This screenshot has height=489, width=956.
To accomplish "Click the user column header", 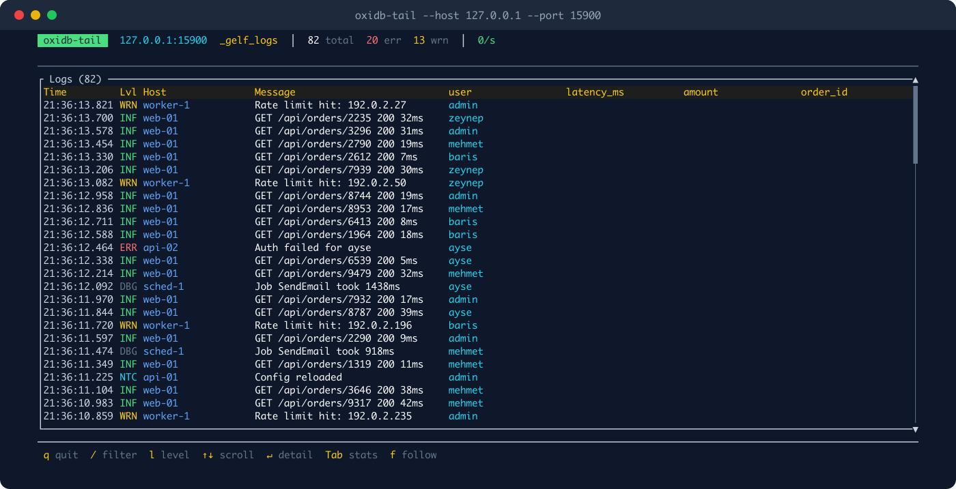I will (460, 92).
